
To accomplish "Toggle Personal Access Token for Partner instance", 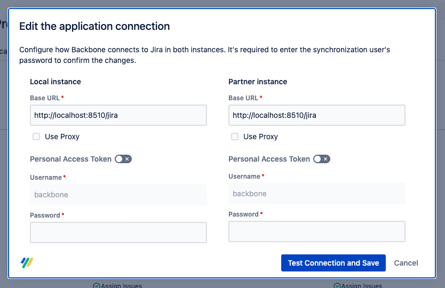I will tap(322, 159).
